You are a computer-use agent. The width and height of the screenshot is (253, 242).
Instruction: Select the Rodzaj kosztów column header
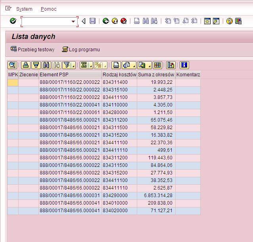(x=119, y=75)
